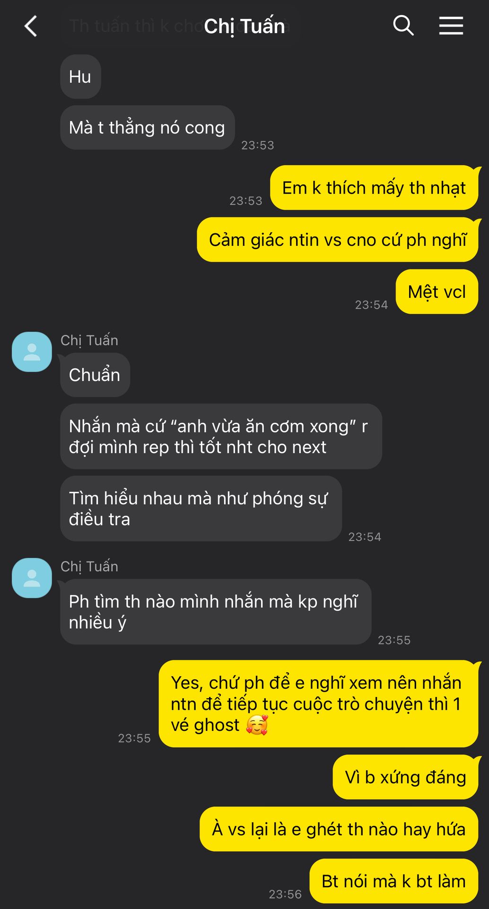The width and height of the screenshot is (489, 909).
Task: Select the 'Mệt vcl' message bubble
Action: 437,292
